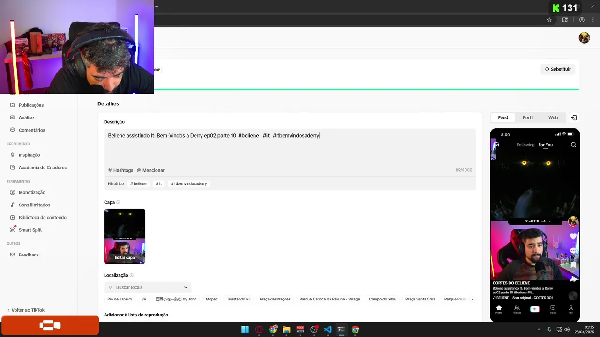Open the Buscar locais dropdown
The height and width of the screenshot is (337, 600).
coord(148,287)
